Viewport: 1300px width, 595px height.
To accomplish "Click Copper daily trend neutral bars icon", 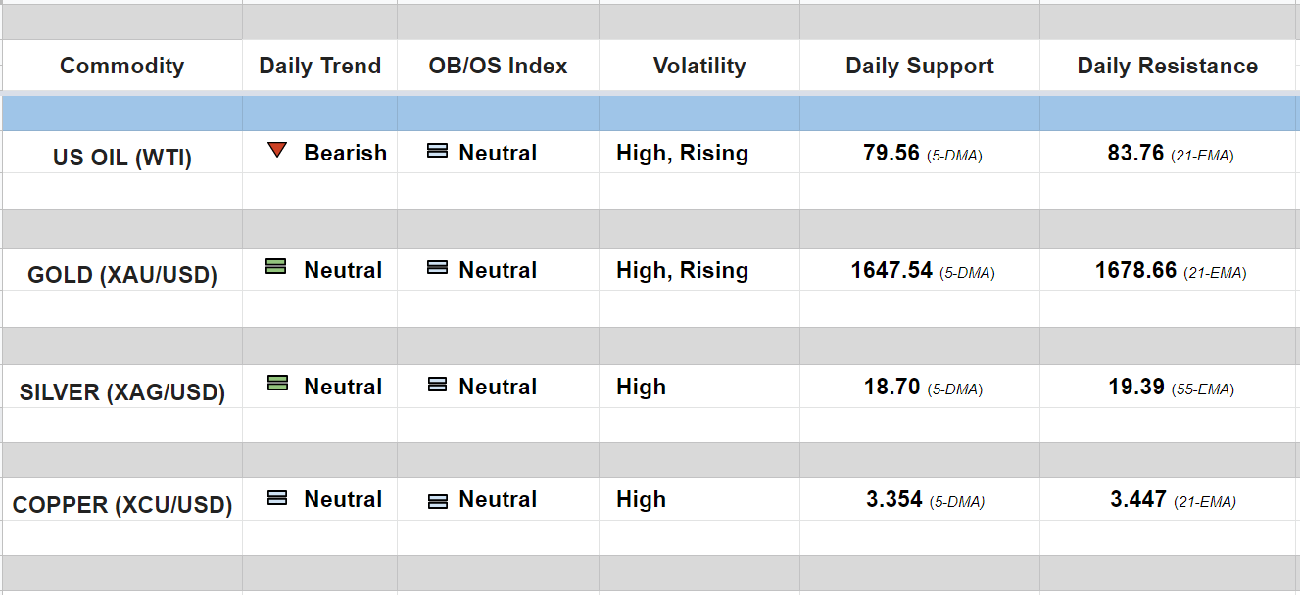I will [x=277, y=498].
